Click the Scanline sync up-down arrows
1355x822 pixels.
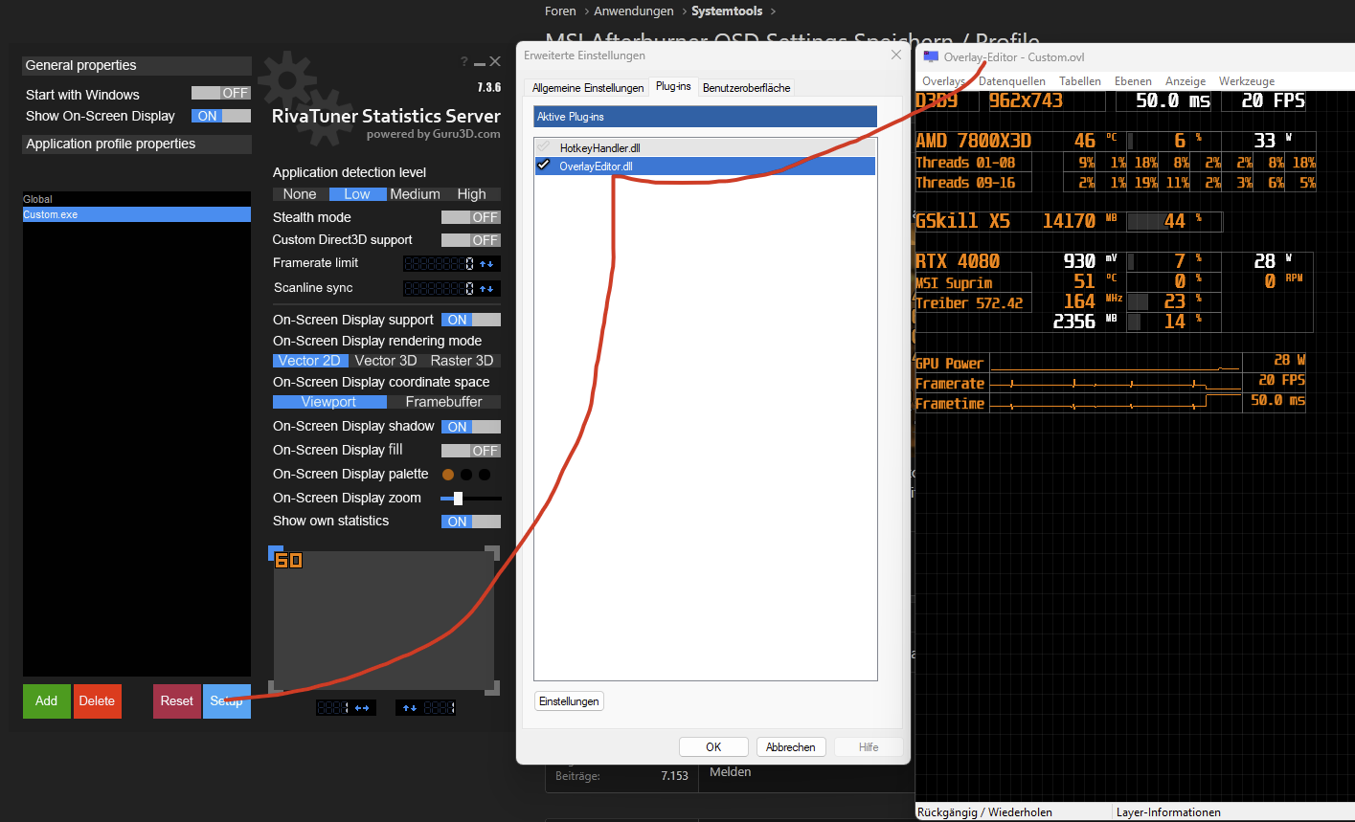click(x=487, y=288)
